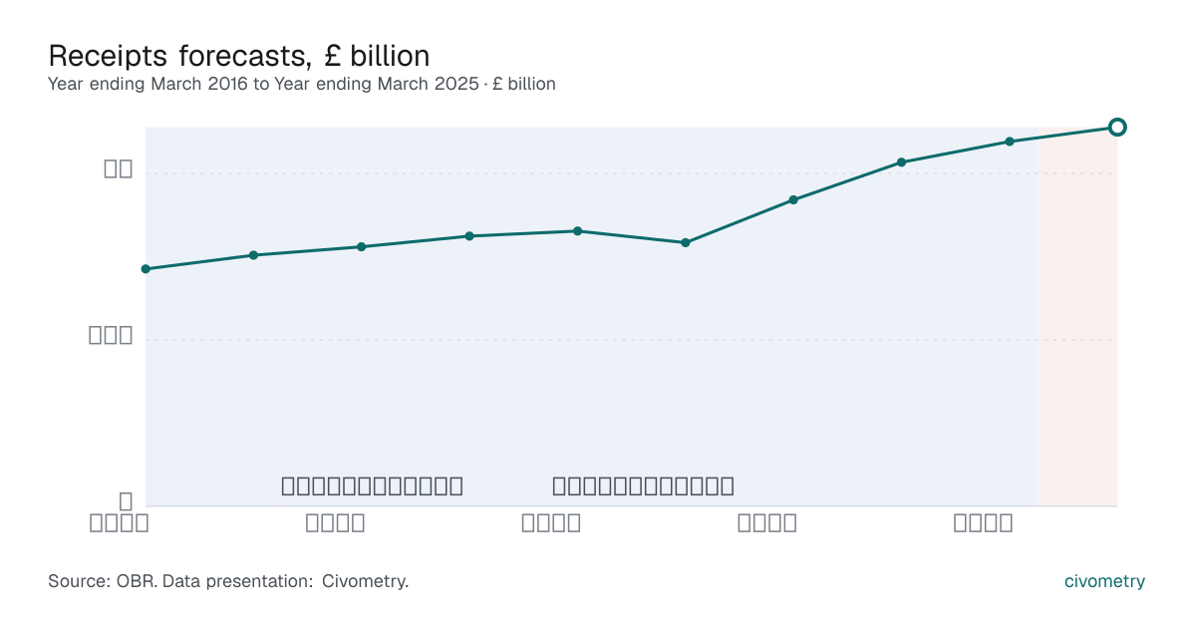Click the second data point on the line
Screen dimensions: 1196x628
coord(253,255)
